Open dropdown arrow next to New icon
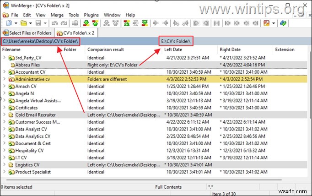Viewport: 312px width, 196px height. click(16, 23)
